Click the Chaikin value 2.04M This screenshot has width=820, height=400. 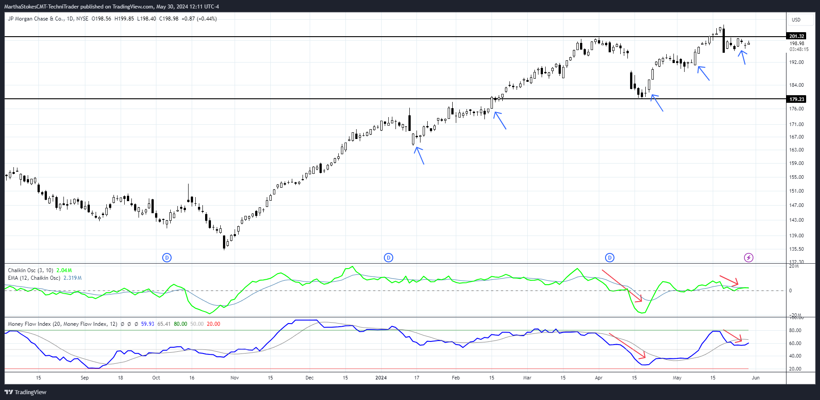coord(64,270)
